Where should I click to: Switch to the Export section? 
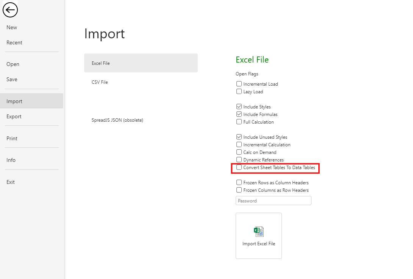click(x=14, y=116)
